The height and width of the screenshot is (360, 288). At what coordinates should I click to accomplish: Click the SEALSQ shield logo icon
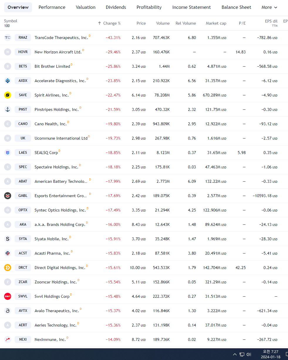(8, 153)
